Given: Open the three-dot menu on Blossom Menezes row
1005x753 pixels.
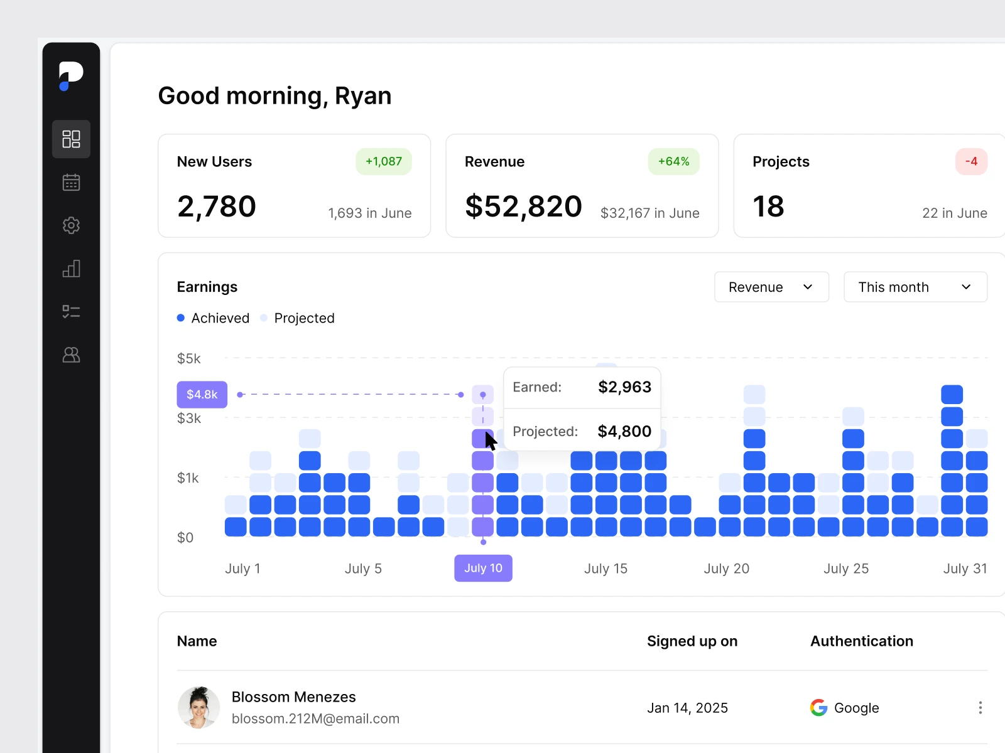Looking at the screenshot, I should [980, 707].
